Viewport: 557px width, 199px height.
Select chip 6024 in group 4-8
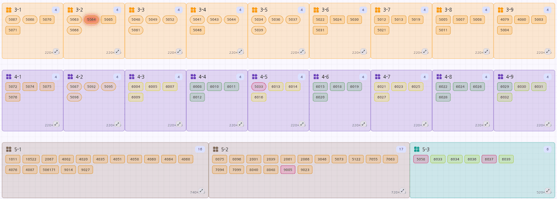pyautogui.click(x=460, y=86)
